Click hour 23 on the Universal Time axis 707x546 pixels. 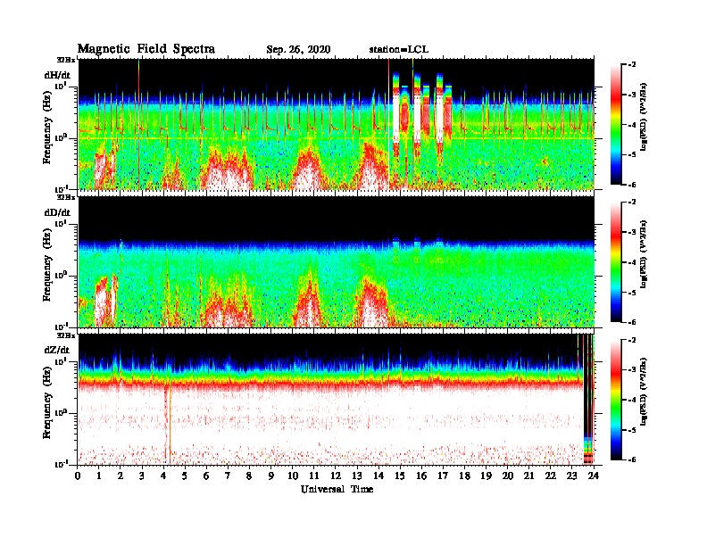coord(572,476)
